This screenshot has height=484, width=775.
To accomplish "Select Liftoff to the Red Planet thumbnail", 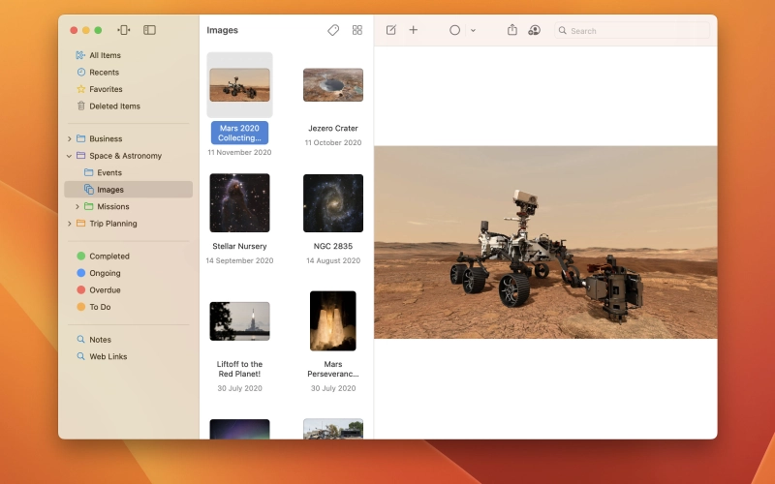I will pyautogui.click(x=239, y=321).
